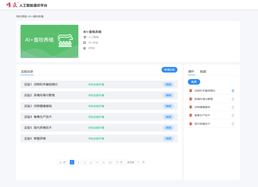Click the 唯众 logo in the header

coord(10,5)
